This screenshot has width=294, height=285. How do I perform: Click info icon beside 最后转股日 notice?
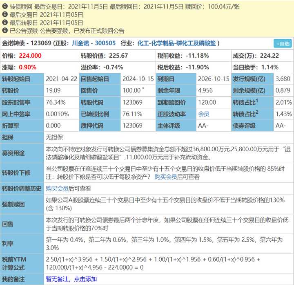click(4, 22)
